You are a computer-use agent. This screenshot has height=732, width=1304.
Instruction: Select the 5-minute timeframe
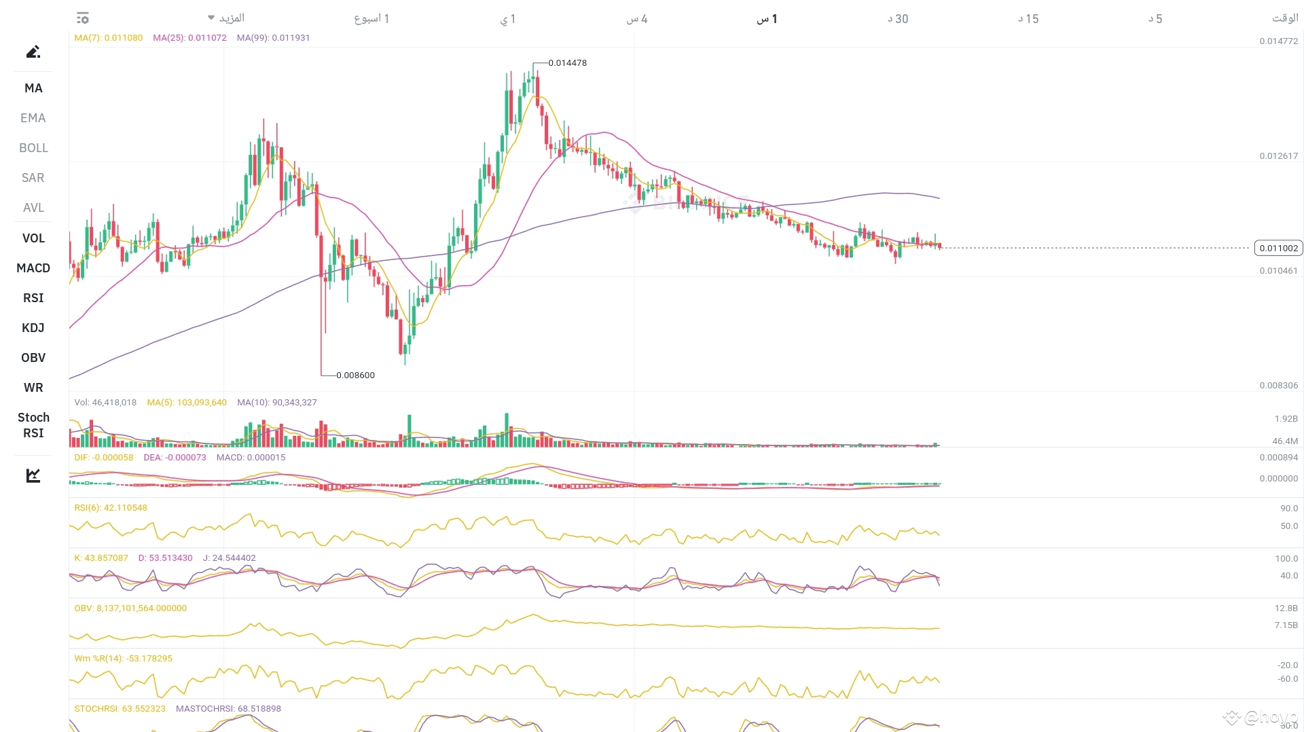coord(1156,18)
